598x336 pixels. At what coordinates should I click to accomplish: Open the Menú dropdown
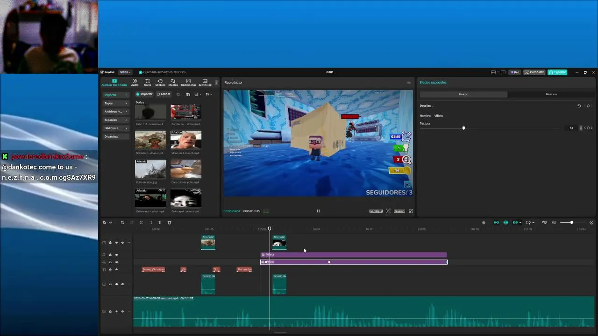pos(125,72)
